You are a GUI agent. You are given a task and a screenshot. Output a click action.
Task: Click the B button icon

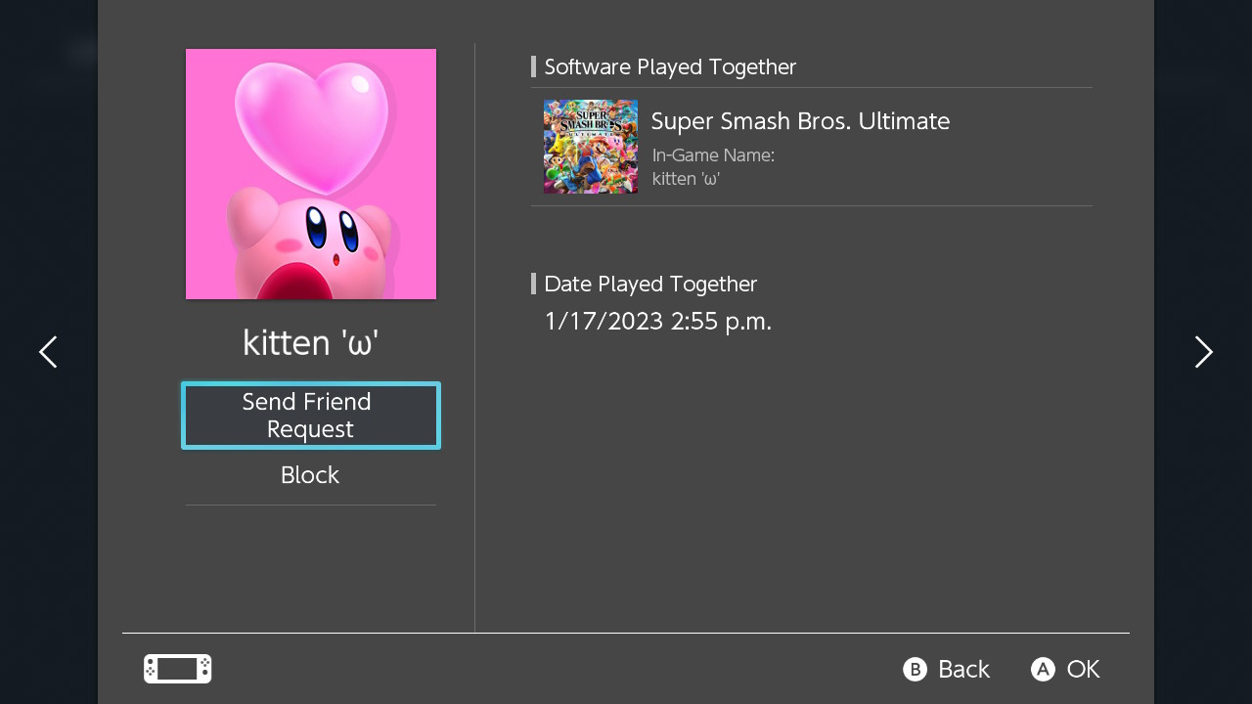coord(915,669)
